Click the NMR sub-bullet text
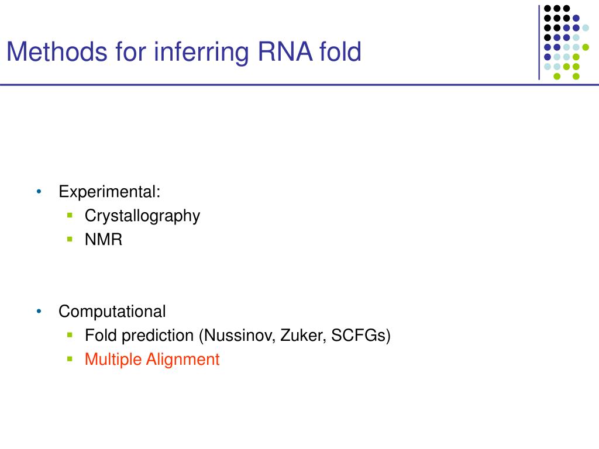Viewport: 599px width, 449px height. (104, 240)
